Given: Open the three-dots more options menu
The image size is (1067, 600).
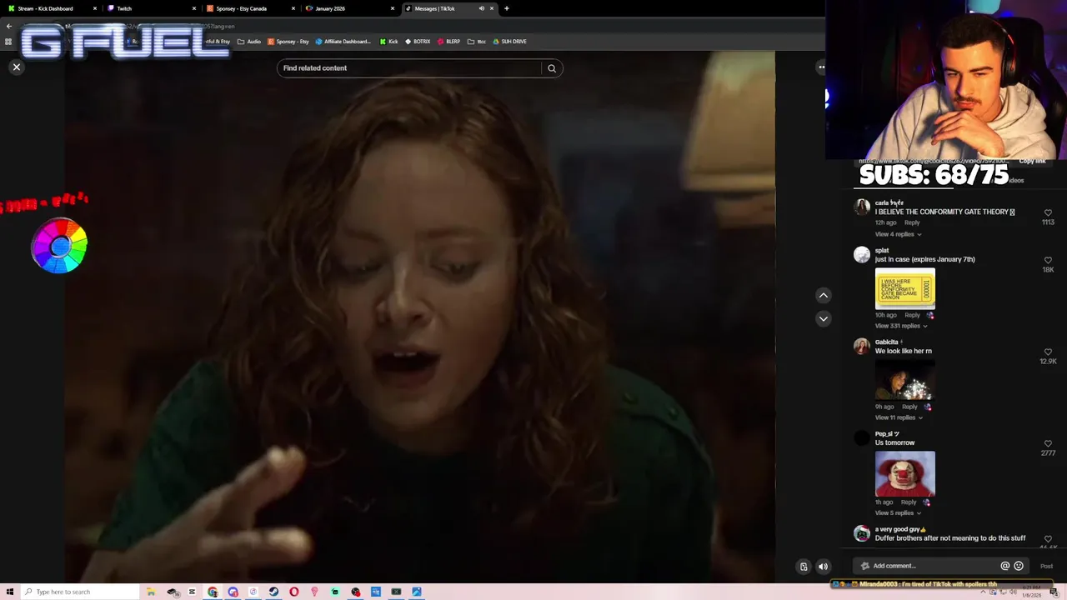Looking at the screenshot, I should pyautogui.click(x=821, y=67).
